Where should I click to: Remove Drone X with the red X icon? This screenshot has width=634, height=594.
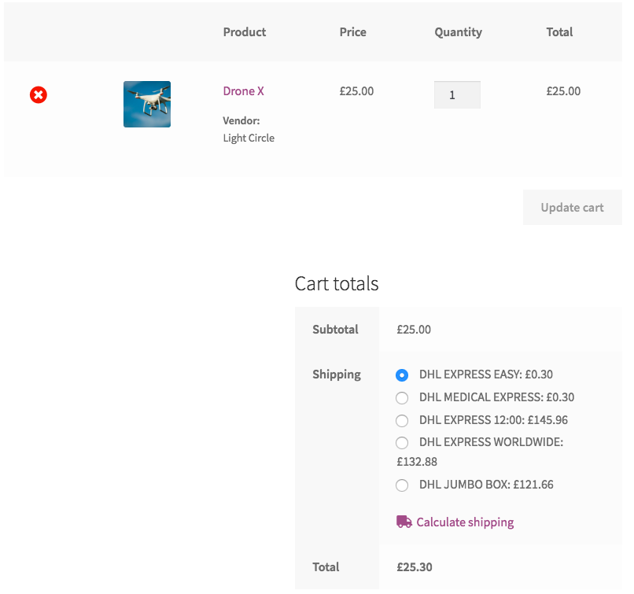point(39,95)
